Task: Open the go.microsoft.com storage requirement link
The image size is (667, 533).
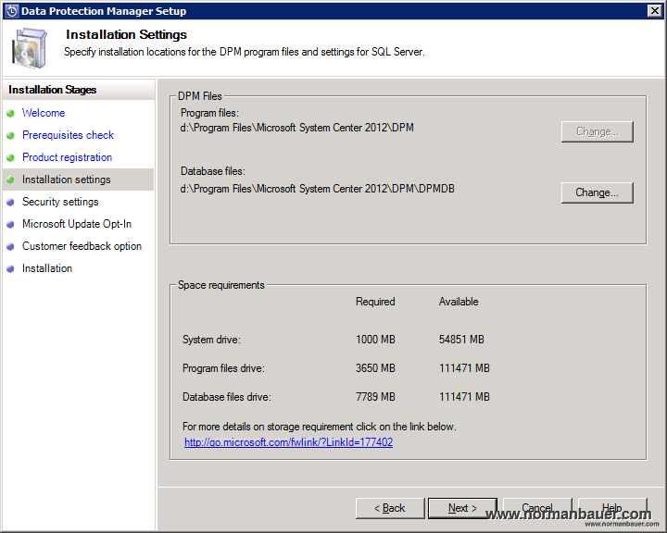Action: [288, 442]
